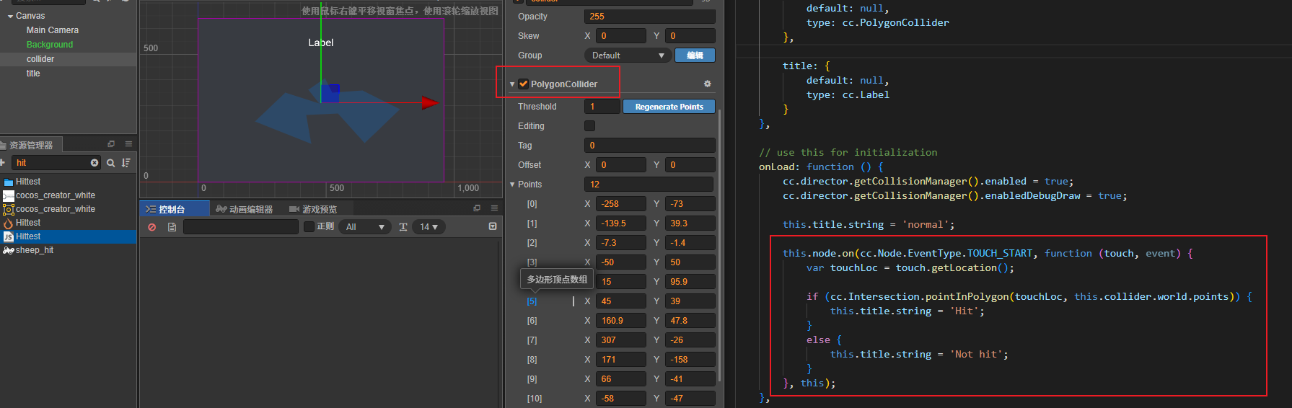This screenshot has height=408, width=1292.
Task: Open the console log file icon
Action: pos(172,227)
